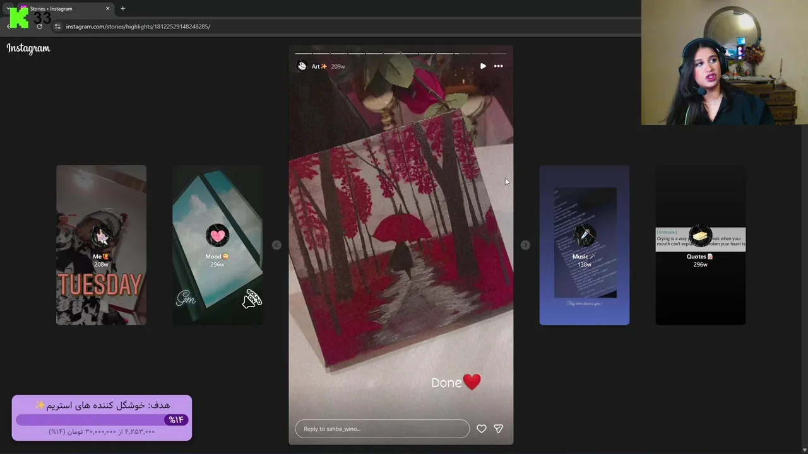Advance to the next story with right arrow
The height and width of the screenshot is (454, 808).
pos(525,245)
